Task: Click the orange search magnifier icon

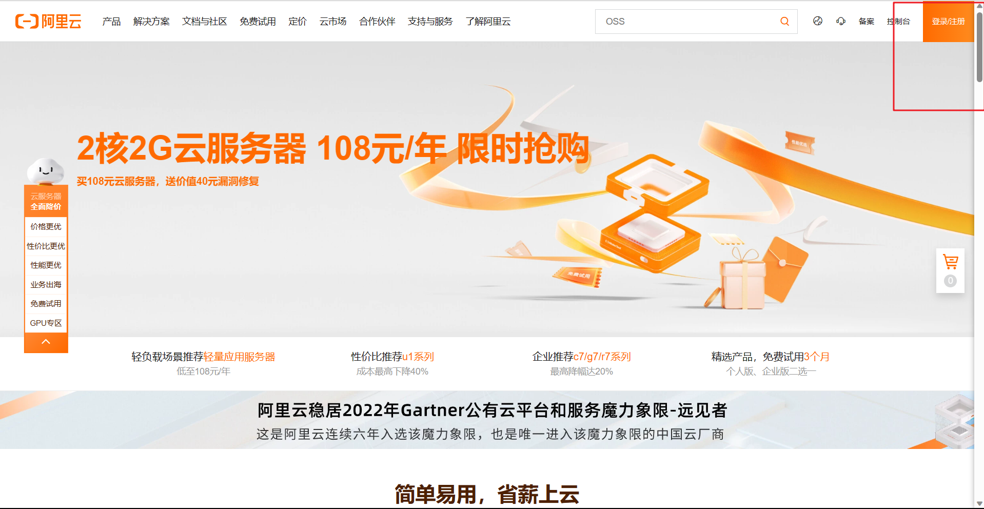Action: (x=784, y=21)
